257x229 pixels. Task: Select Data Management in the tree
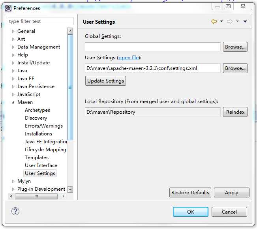(39, 47)
